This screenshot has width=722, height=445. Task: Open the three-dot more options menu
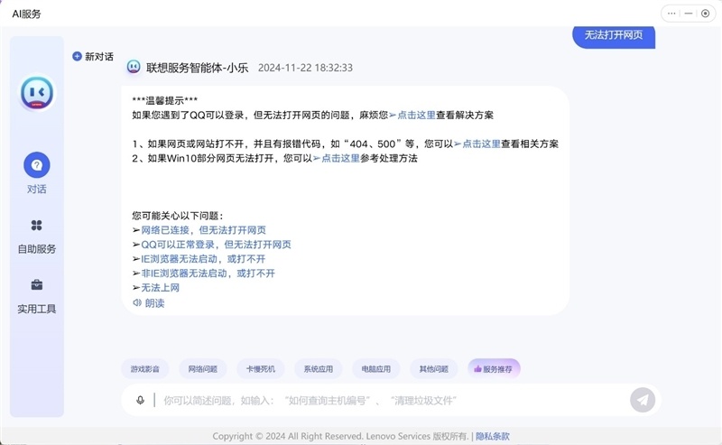tap(671, 14)
